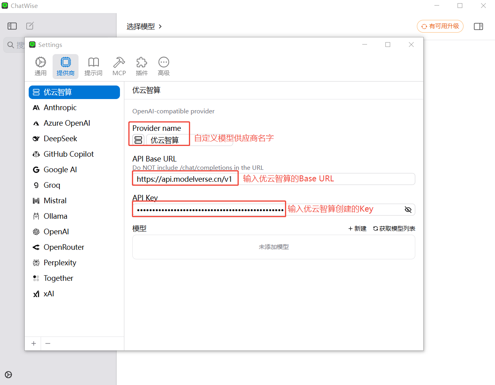This screenshot has width=495, height=385.
Task: Switch to the 提供商 providers tab
Action: [x=65, y=66]
